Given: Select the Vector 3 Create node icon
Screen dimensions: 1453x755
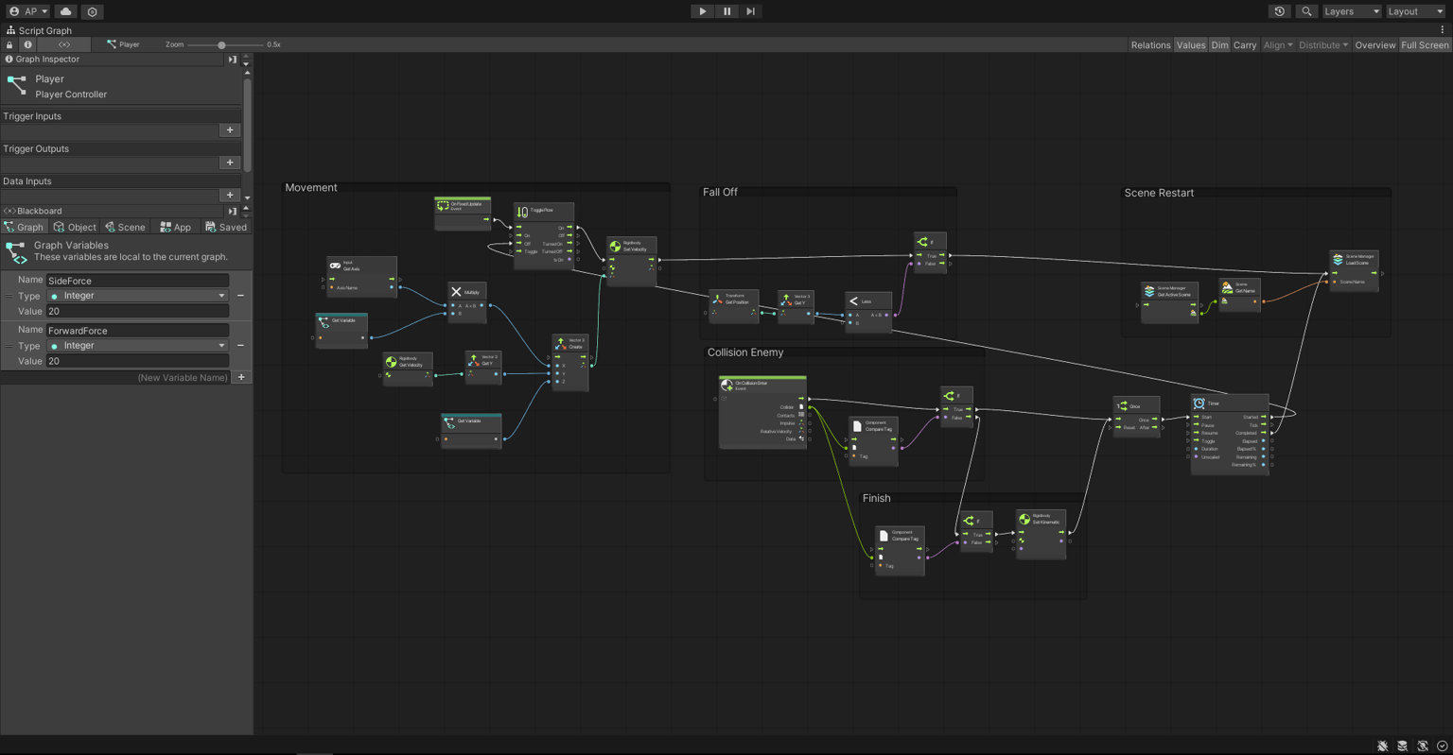Looking at the screenshot, I should click(x=560, y=343).
